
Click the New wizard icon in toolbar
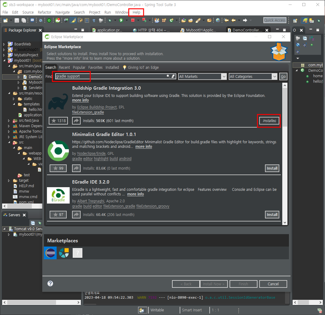pos(5,20)
